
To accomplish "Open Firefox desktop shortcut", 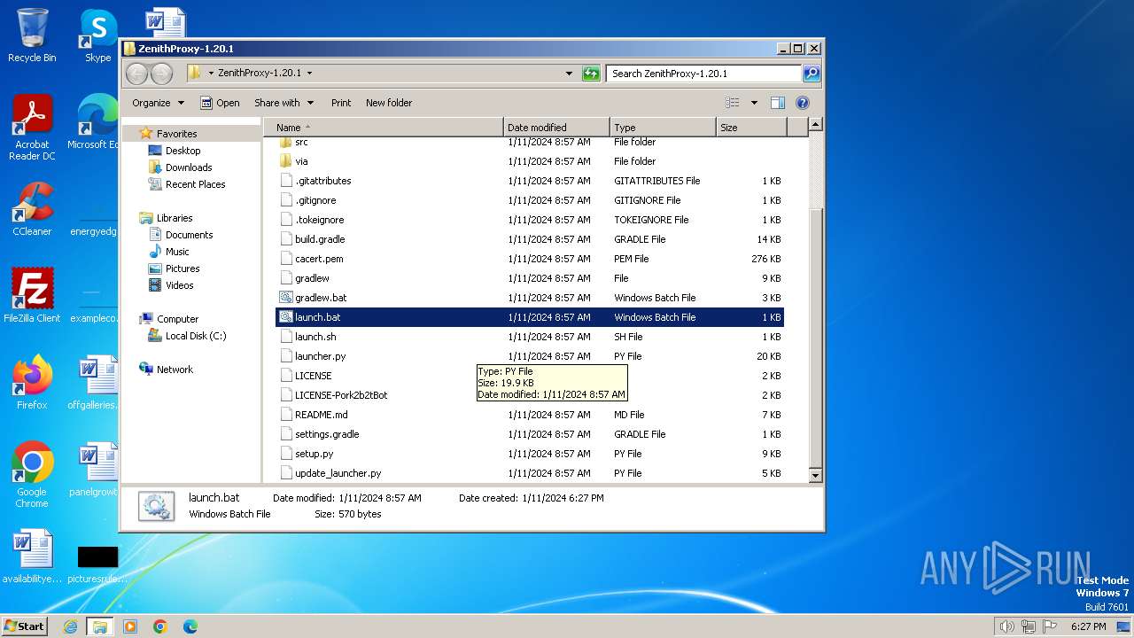I will [x=32, y=383].
